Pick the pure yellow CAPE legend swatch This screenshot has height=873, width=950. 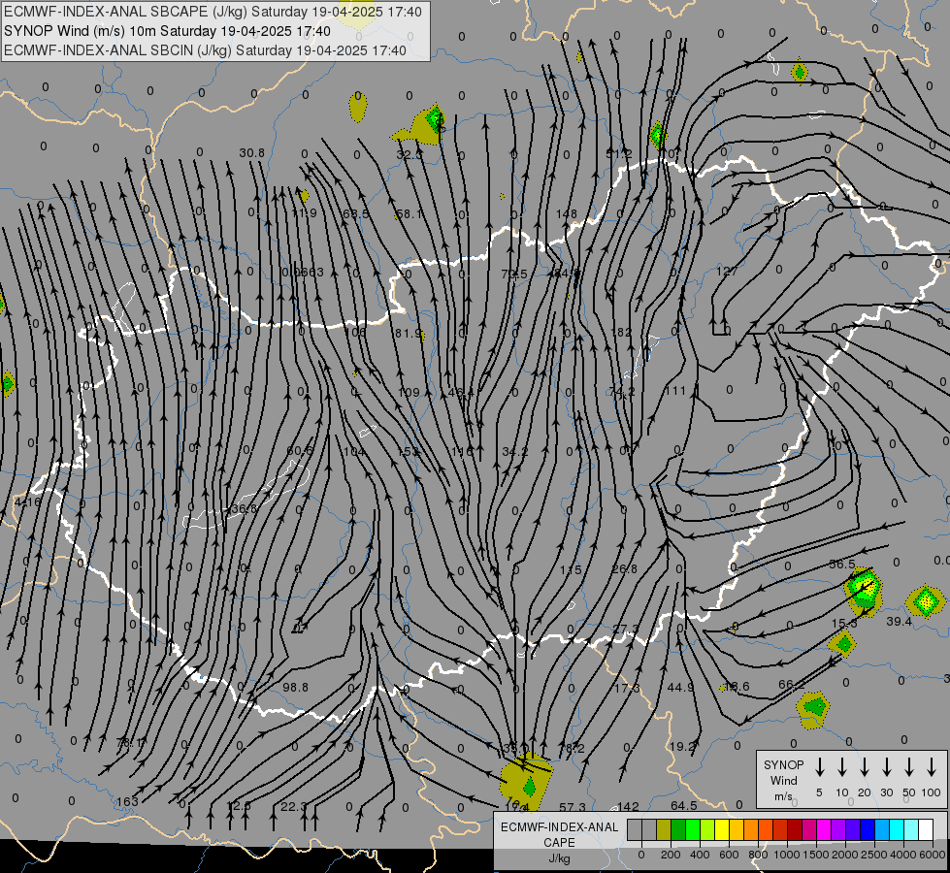tap(722, 830)
